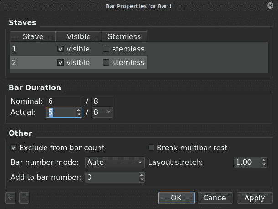Uncheck visible for stave 1
Viewport: 278px width, 209px height.
(x=61, y=49)
